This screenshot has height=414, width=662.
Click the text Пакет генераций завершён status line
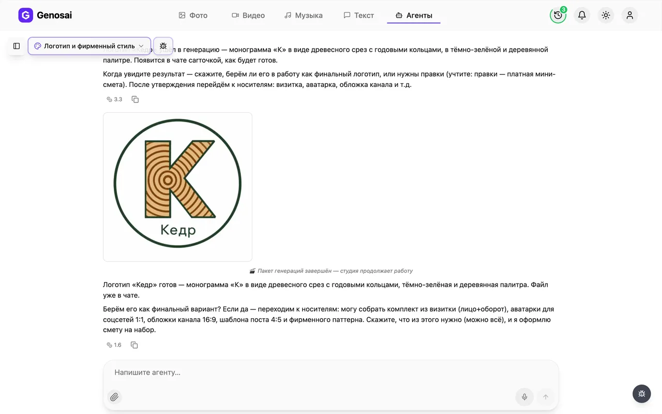[x=331, y=271]
